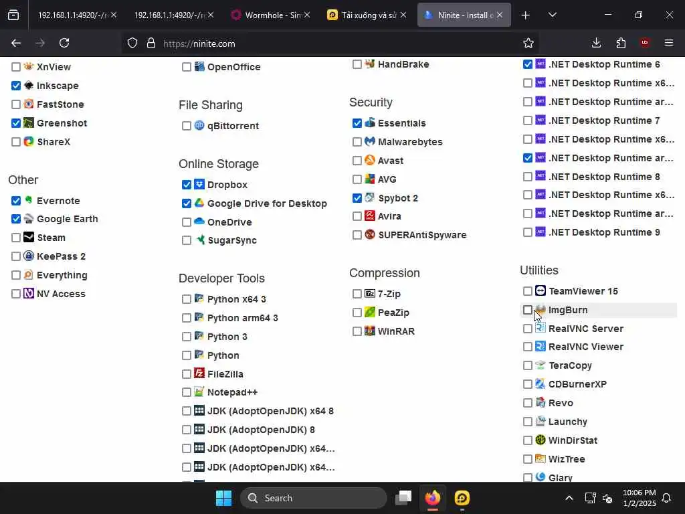Click Firefox icon in the taskbar
685x514 pixels.
pyautogui.click(x=433, y=498)
